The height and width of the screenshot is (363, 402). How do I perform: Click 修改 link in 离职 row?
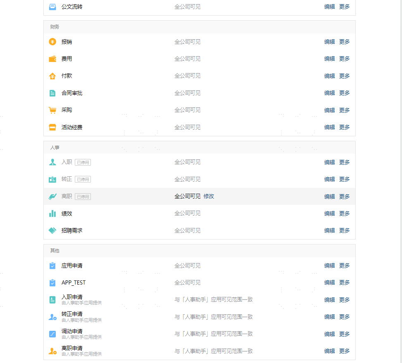(209, 196)
